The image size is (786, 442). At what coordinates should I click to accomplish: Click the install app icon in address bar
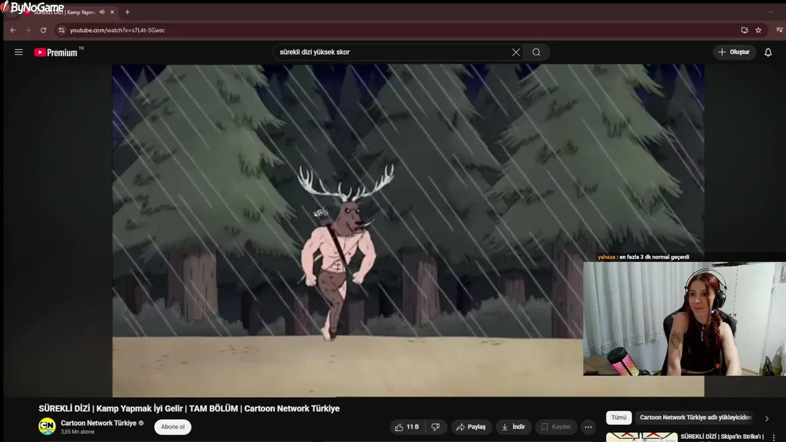pos(744,30)
